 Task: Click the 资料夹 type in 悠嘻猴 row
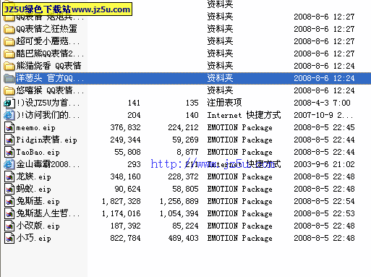pyautogui.click(x=220, y=90)
